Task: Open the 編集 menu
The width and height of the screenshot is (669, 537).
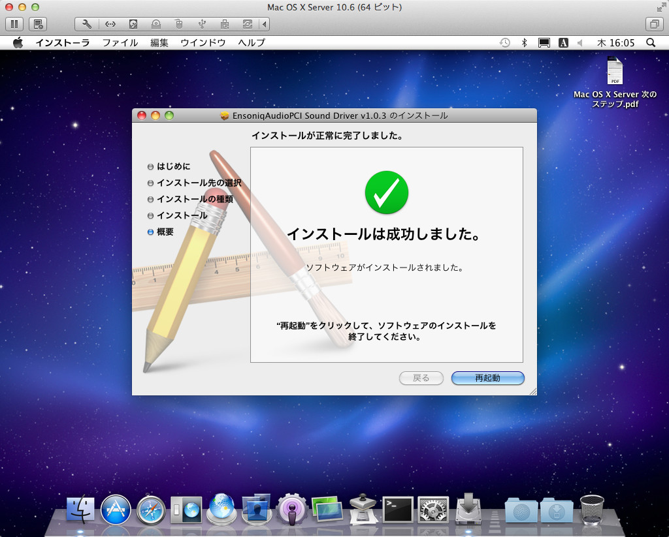Action: 159,42
